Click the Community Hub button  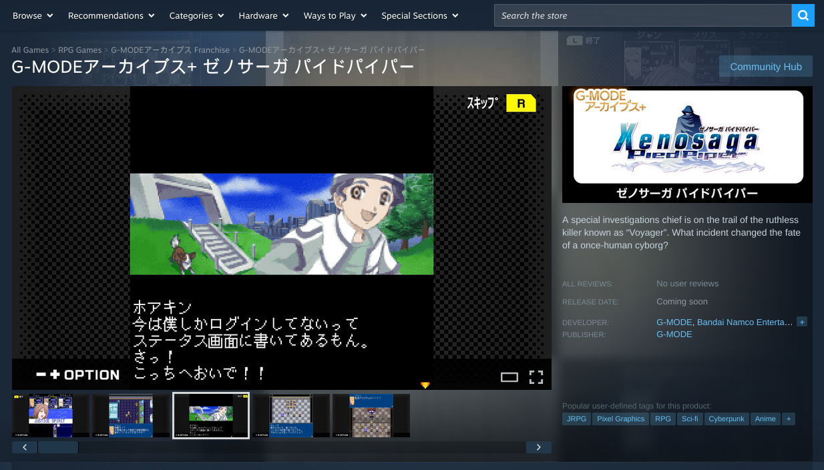(x=765, y=67)
